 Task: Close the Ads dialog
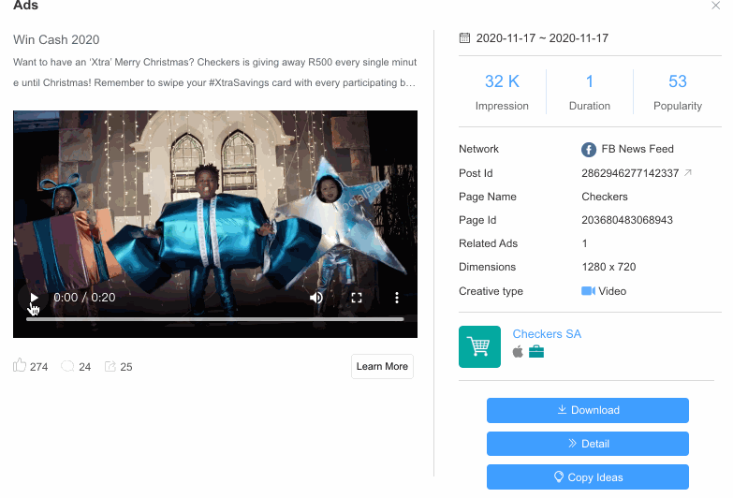click(716, 6)
